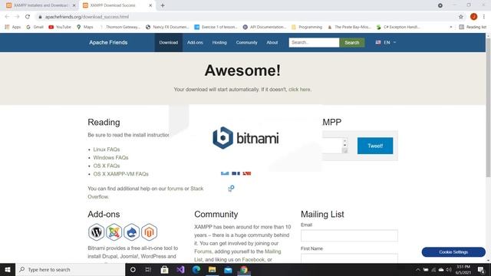
Task: Open Facebook link in Community section
Action: 253,259
